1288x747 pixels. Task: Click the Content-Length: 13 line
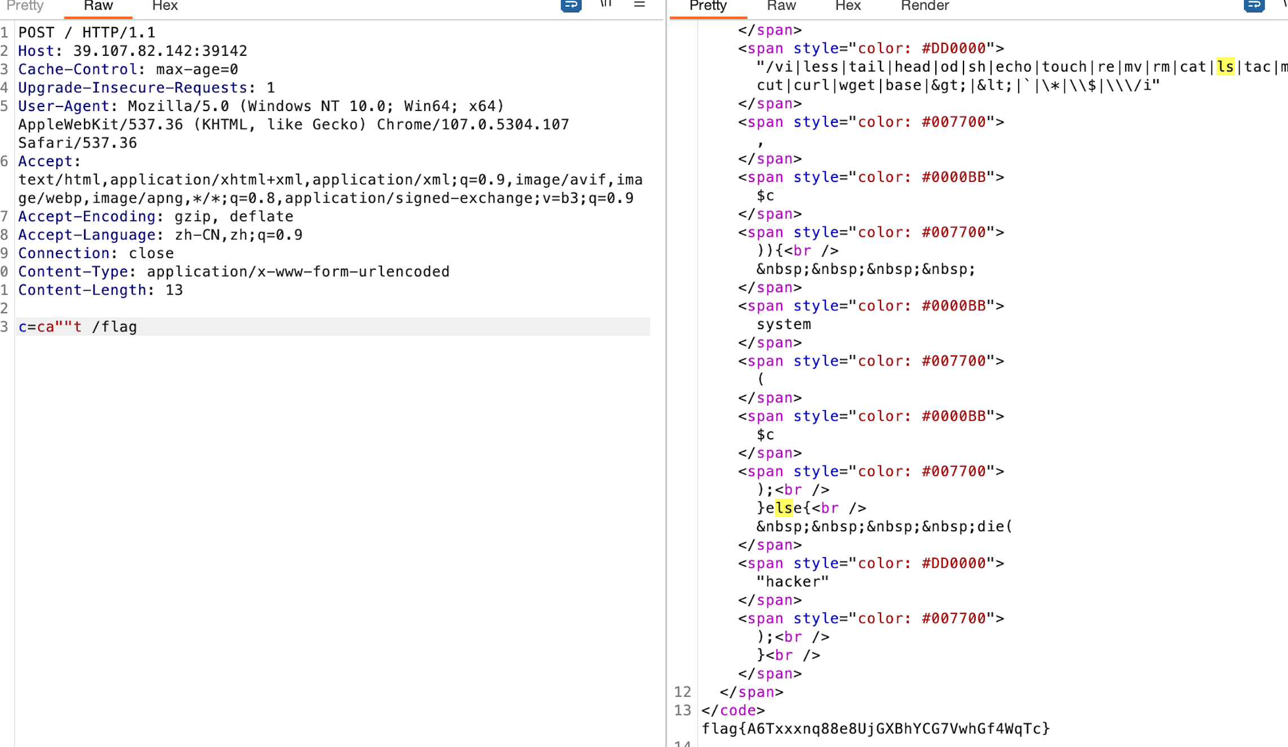pyautogui.click(x=100, y=290)
